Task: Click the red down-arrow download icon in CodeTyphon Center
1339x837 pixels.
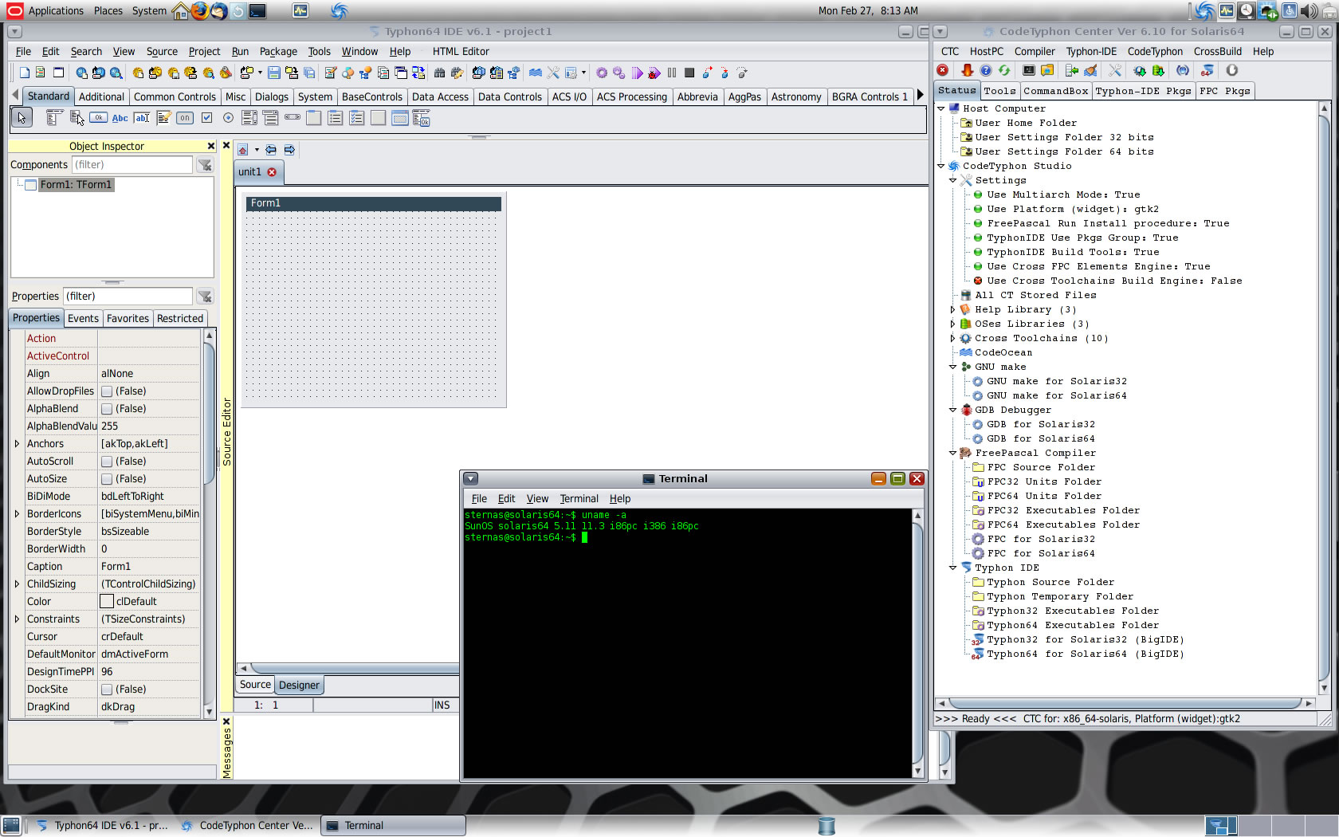Action: click(x=967, y=70)
